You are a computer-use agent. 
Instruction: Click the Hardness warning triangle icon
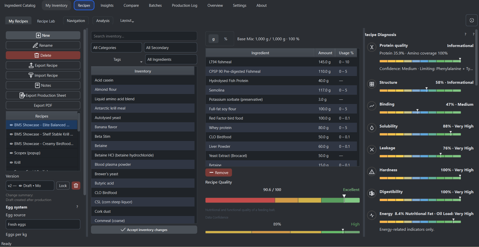click(372, 171)
